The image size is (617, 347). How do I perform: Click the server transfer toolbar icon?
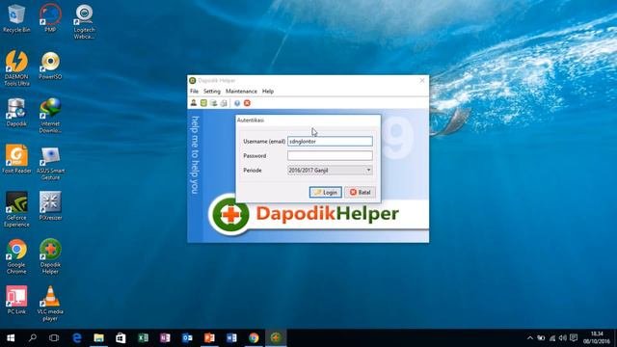213,103
